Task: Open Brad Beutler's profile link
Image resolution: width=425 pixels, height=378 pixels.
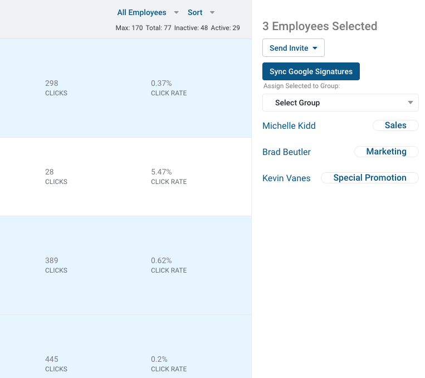Action: [x=286, y=152]
